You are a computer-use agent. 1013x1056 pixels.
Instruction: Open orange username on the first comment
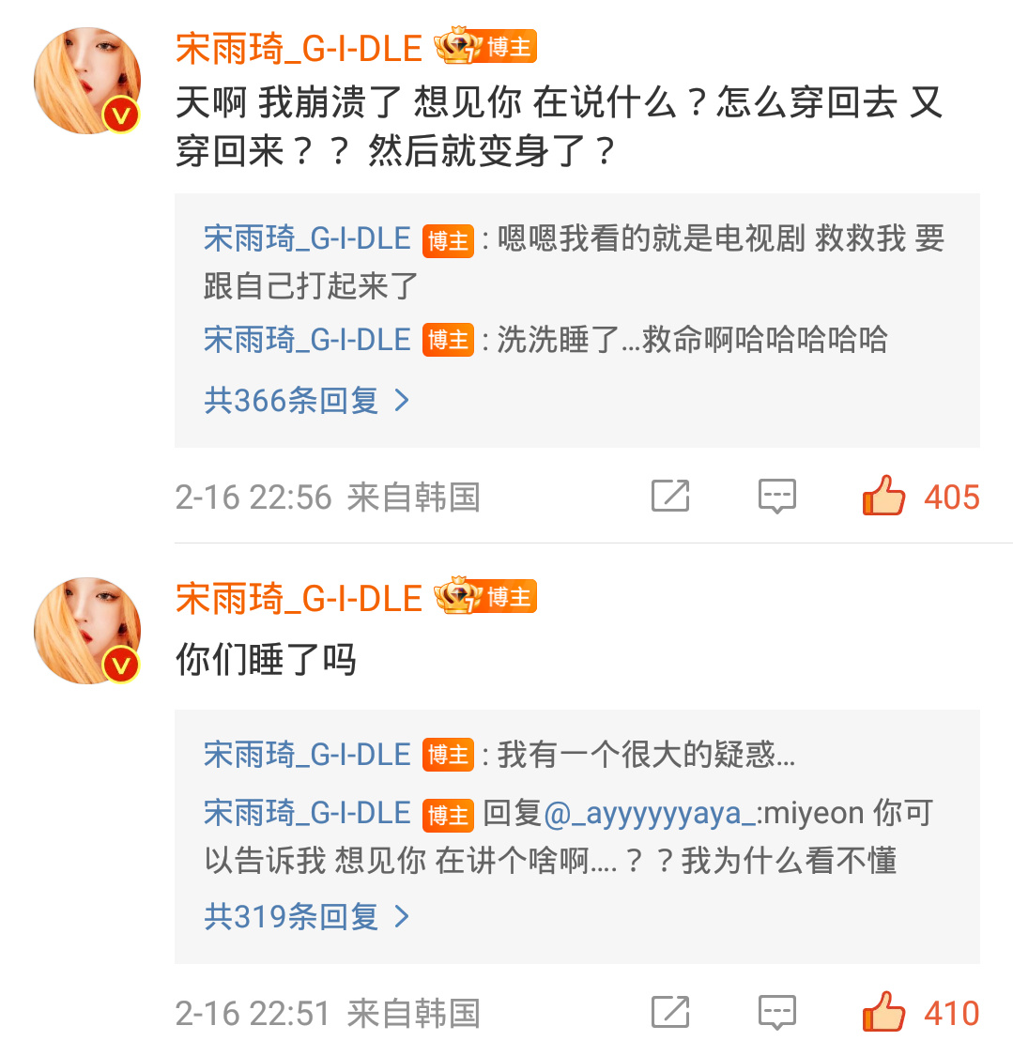coord(299,49)
